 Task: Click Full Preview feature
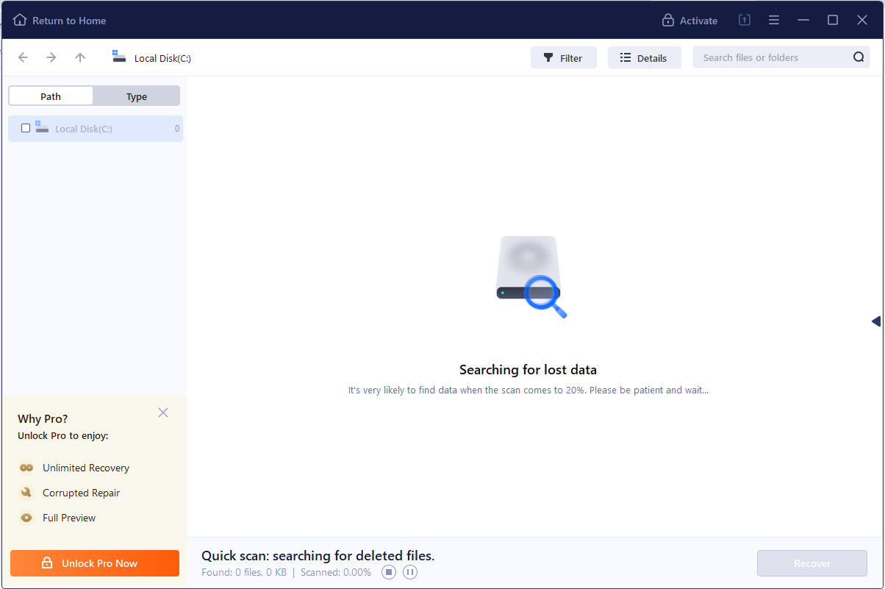(x=69, y=518)
